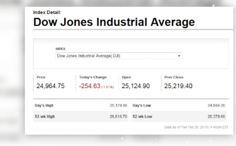Click the Day's Low value 24,884.20

click(x=216, y=105)
